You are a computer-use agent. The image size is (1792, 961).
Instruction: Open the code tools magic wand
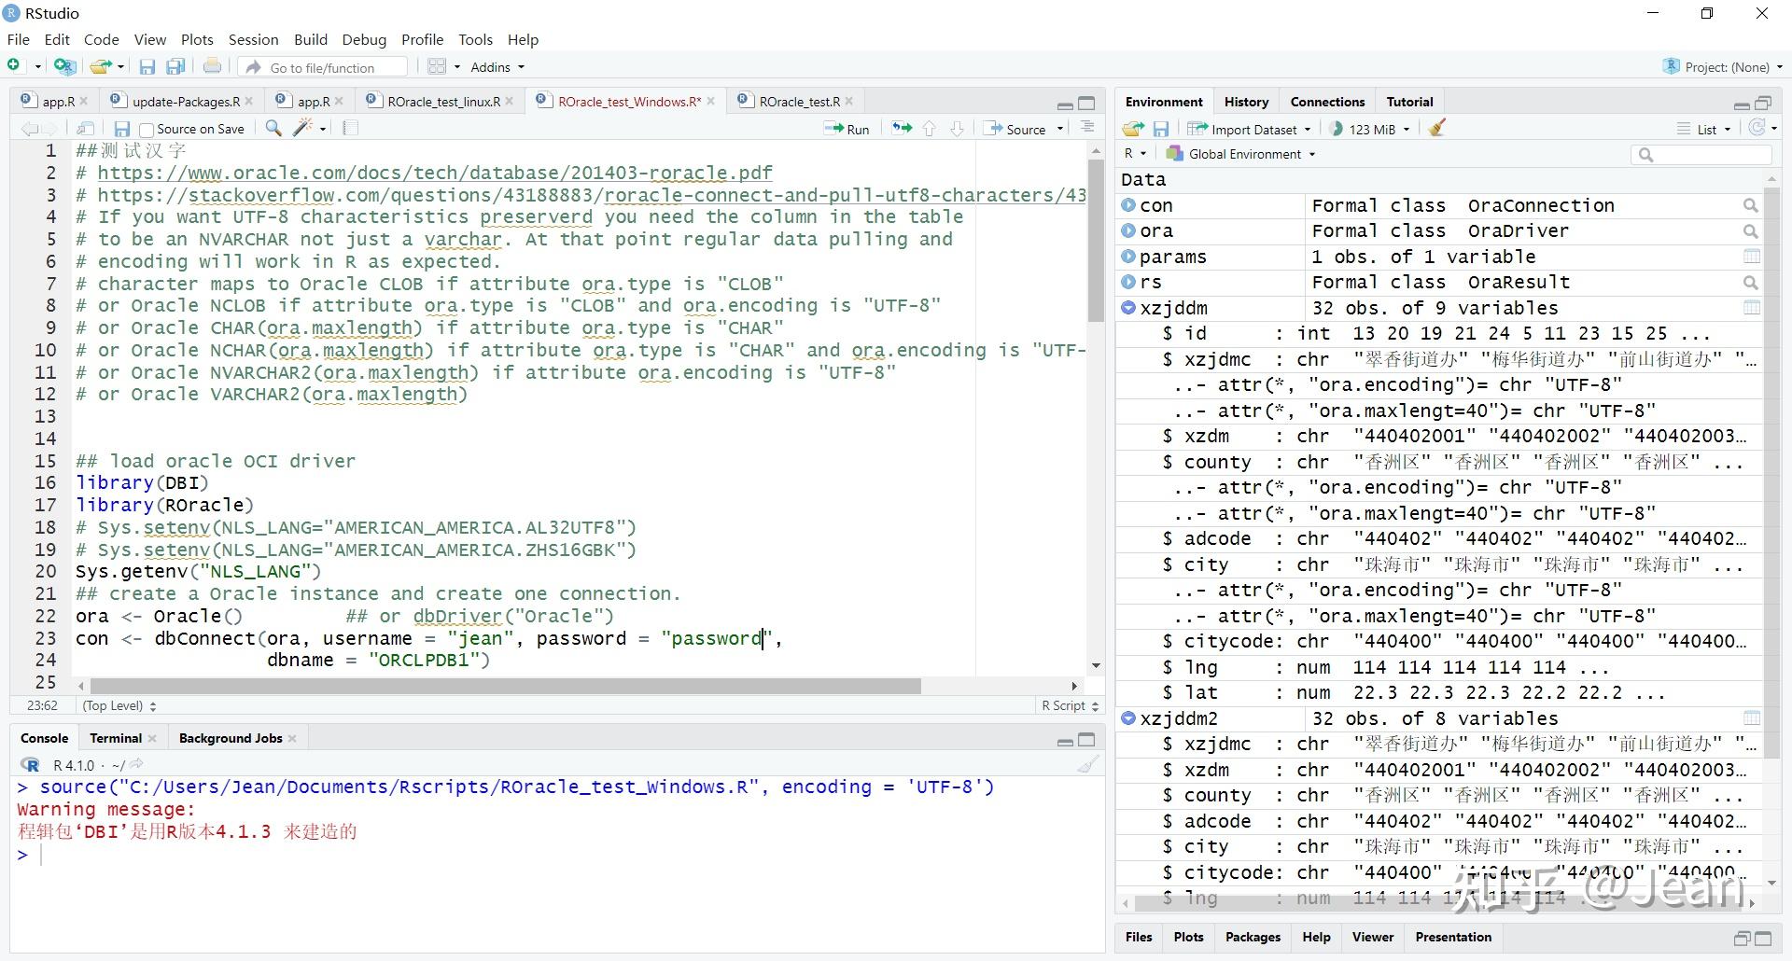(x=302, y=129)
